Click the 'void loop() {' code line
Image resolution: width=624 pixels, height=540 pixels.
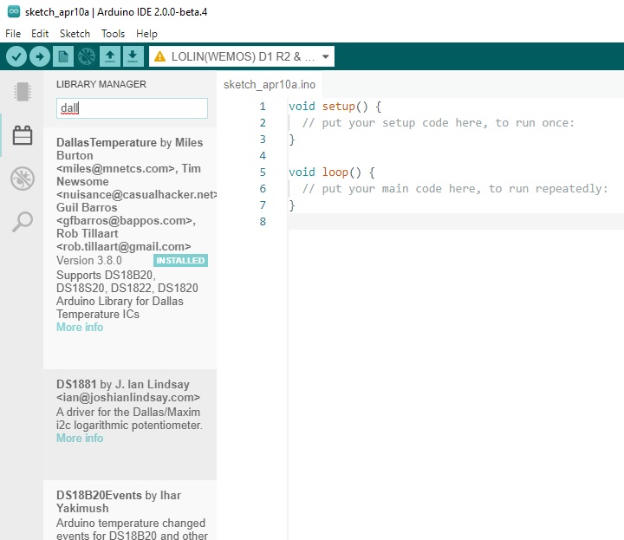332,172
